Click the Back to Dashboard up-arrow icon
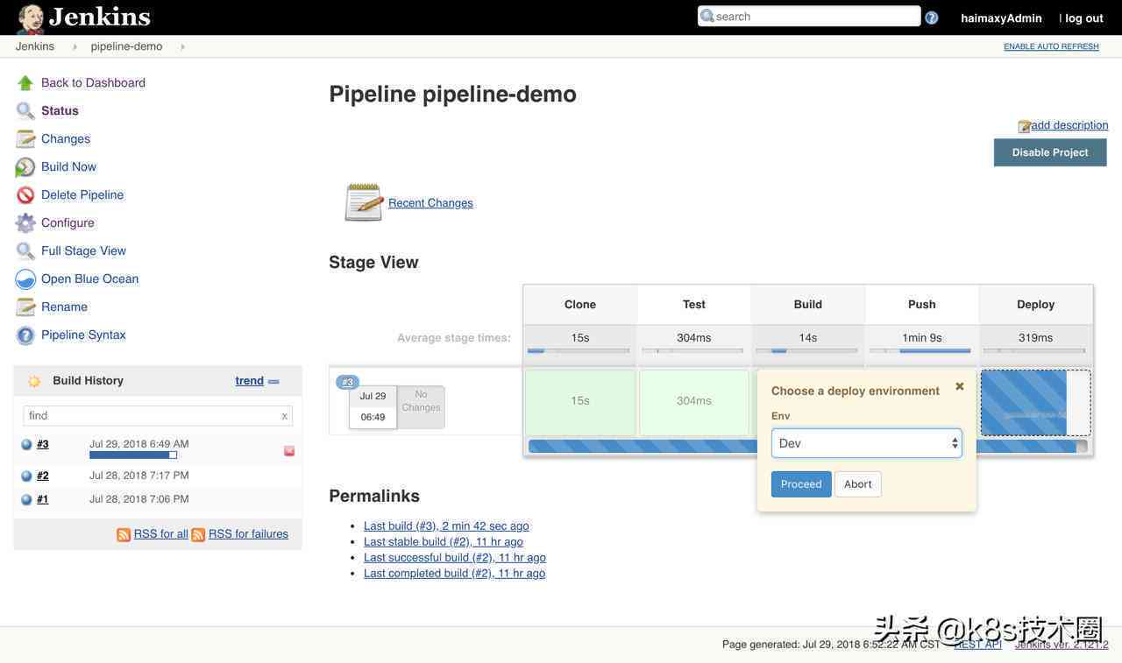The width and height of the screenshot is (1122, 663). pos(25,83)
